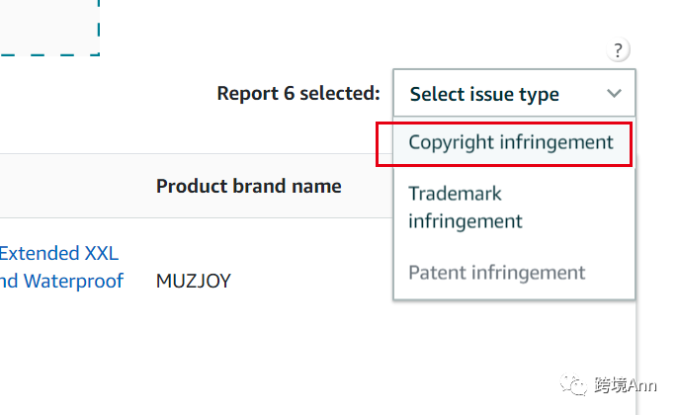678x415 pixels.
Task: Open the Select issue type combo box
Action: pos(514,94)
